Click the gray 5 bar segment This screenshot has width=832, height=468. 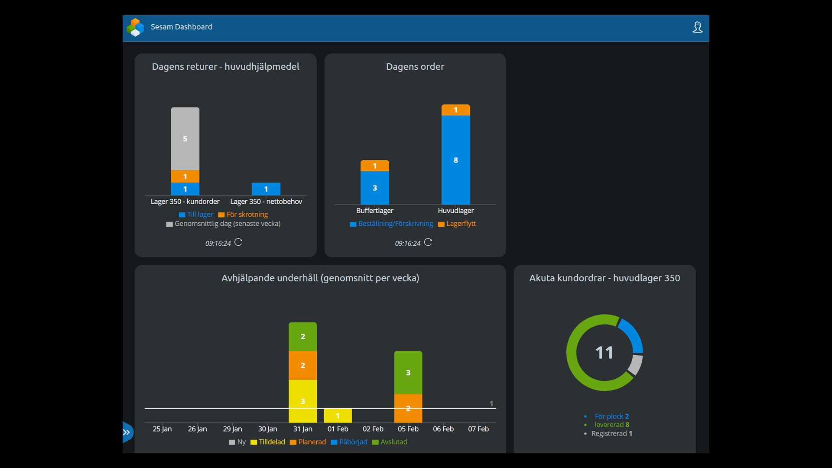click(185, 139)
